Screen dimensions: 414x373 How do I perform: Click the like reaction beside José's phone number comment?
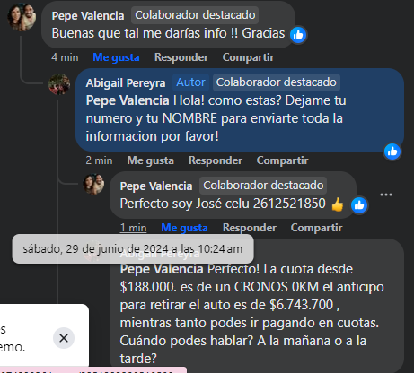[x=359, y=205]
